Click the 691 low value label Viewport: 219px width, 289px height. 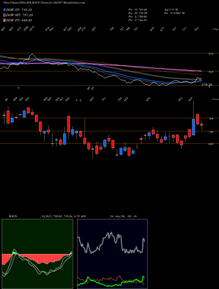180,99
